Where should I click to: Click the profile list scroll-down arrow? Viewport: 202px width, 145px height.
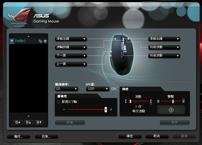(29, 116)
